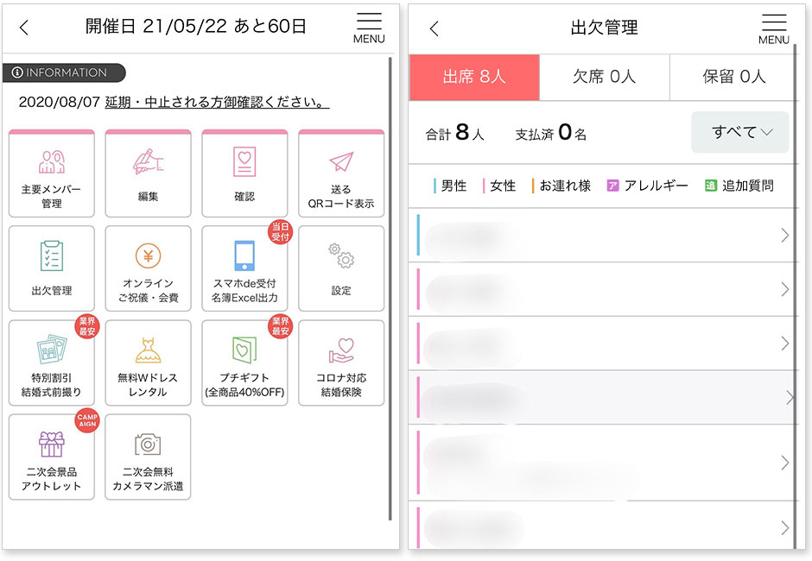Select the オンラインご祝儀・会費 yen icon

click(x=148, y=255)
